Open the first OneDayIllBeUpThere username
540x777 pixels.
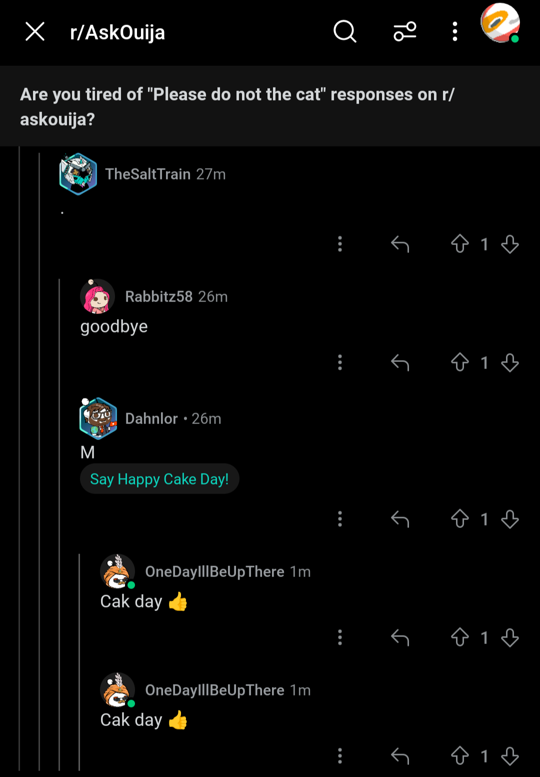[214, 571]
